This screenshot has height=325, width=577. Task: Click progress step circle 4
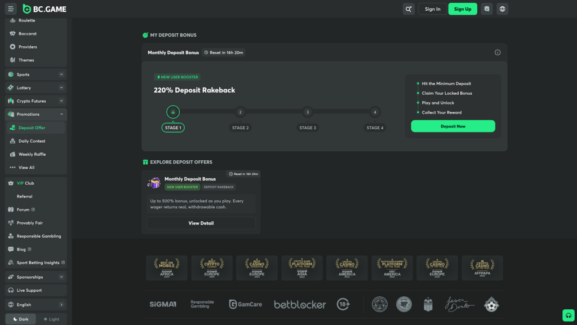[x=375, y=112]
